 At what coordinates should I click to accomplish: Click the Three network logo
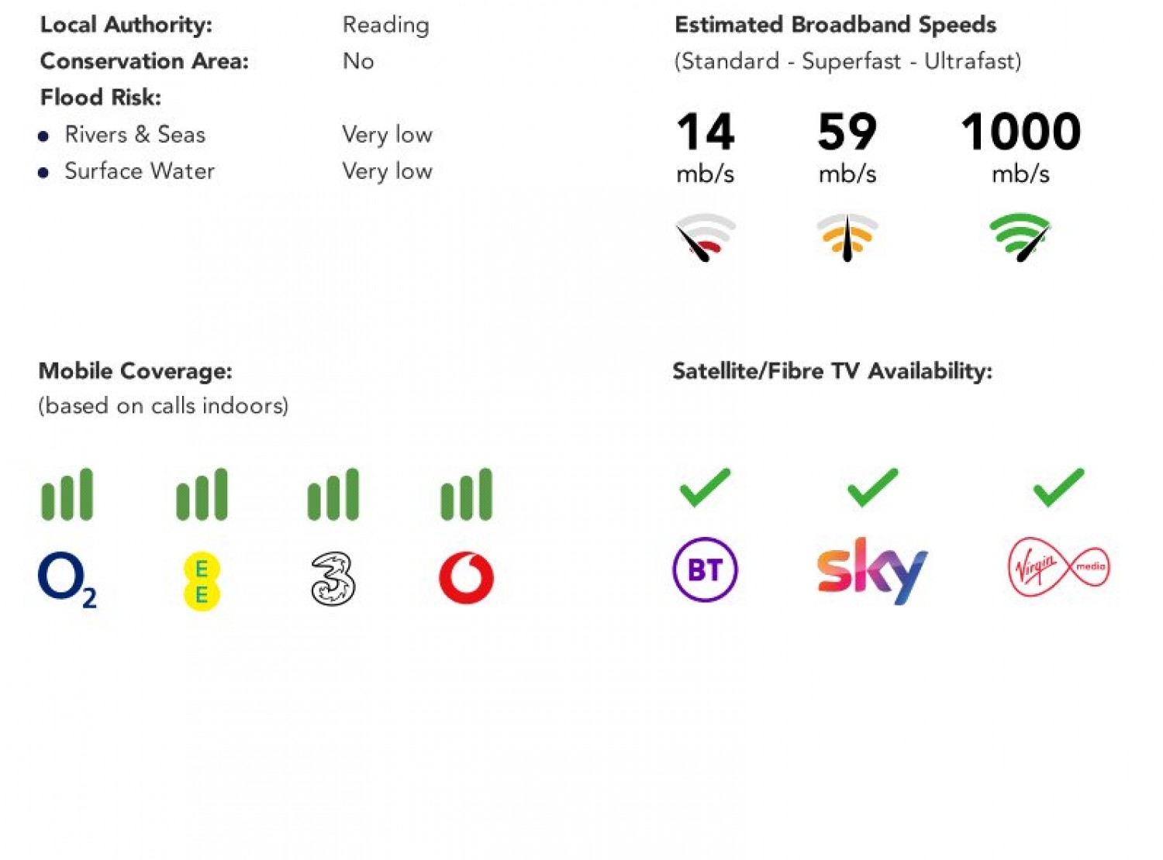pyautogui.click(x=333, y=579)
